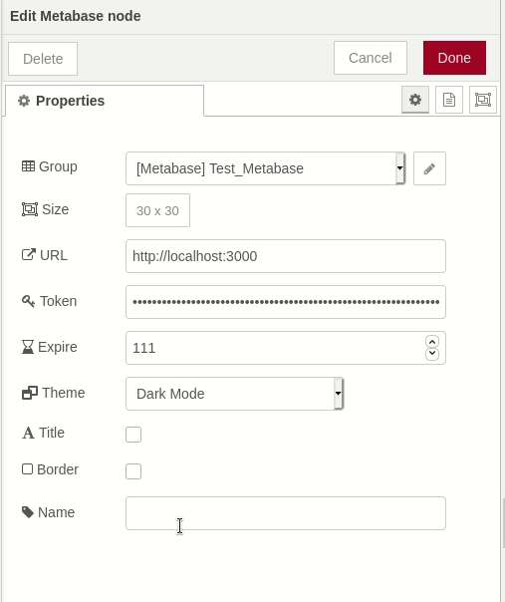Viewport: 505px width, 602px height.
Task: Open the node description document icon
Action: pos(449,100)
